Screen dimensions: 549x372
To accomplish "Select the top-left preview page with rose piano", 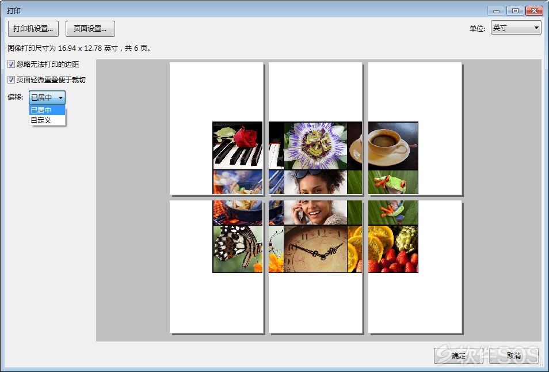I will click(x=216, y=128).
